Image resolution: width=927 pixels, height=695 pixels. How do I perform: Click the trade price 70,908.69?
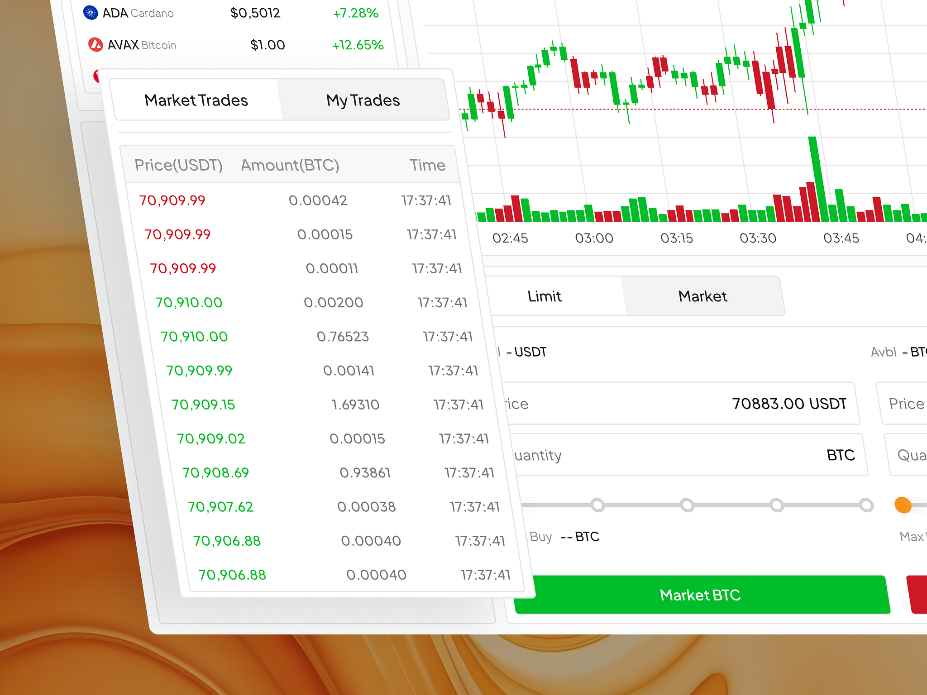(x=215, y=473)
